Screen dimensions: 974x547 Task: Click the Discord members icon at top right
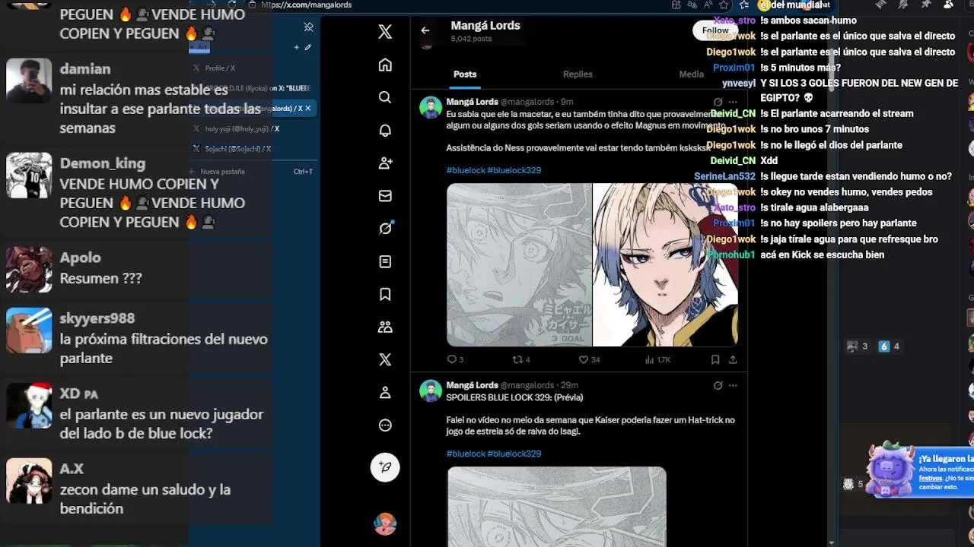point(948,5)
